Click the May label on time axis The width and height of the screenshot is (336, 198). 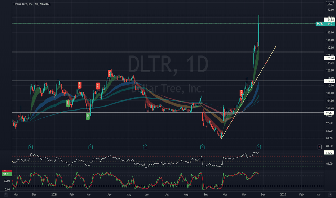129,194
